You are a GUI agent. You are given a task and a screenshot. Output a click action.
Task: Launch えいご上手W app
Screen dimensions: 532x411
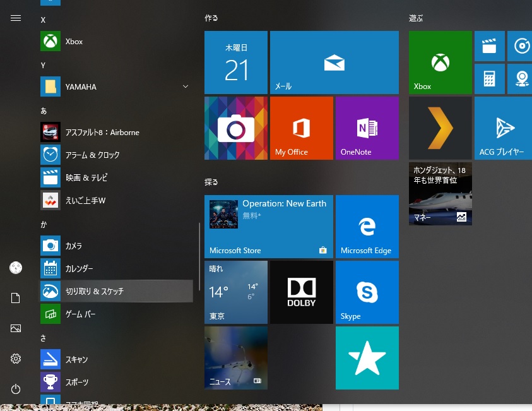coord(116,200)
